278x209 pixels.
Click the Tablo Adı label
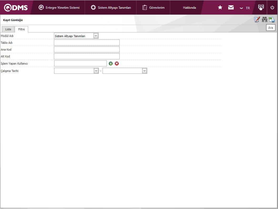(x=7, y=43)
